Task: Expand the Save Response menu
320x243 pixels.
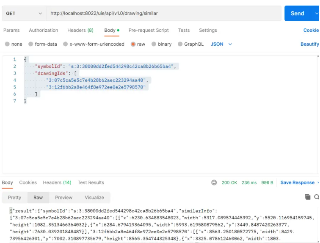Action: (318, 182)
